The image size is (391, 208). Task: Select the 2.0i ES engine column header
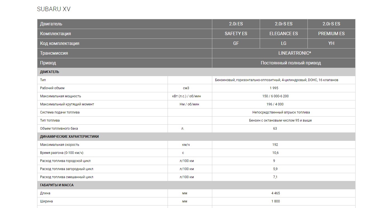236,24
